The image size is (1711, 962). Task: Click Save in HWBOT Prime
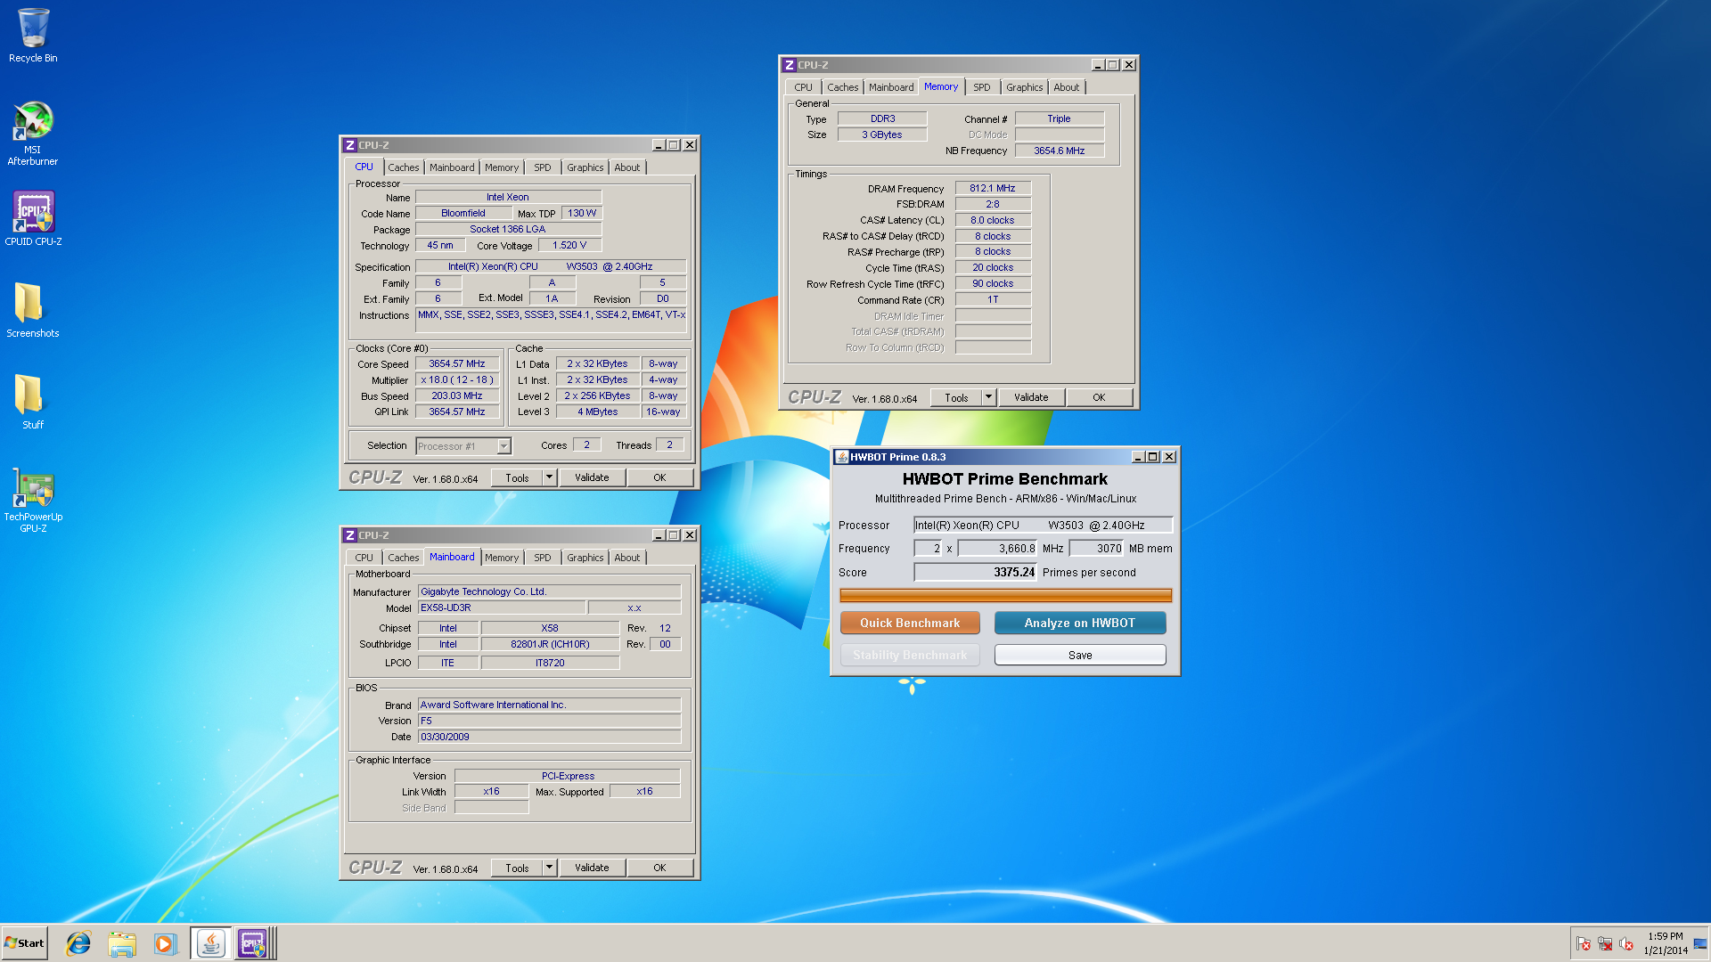pyautogui.click(x=1080, y=655)
